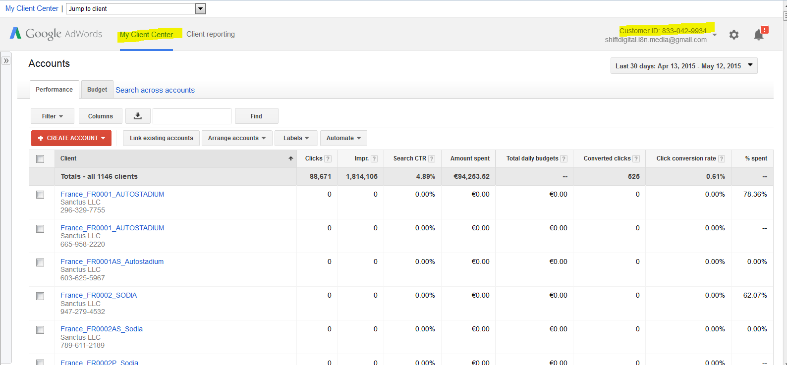Click Link existing accounts button

pyautogui.click(x=162, y=138)
